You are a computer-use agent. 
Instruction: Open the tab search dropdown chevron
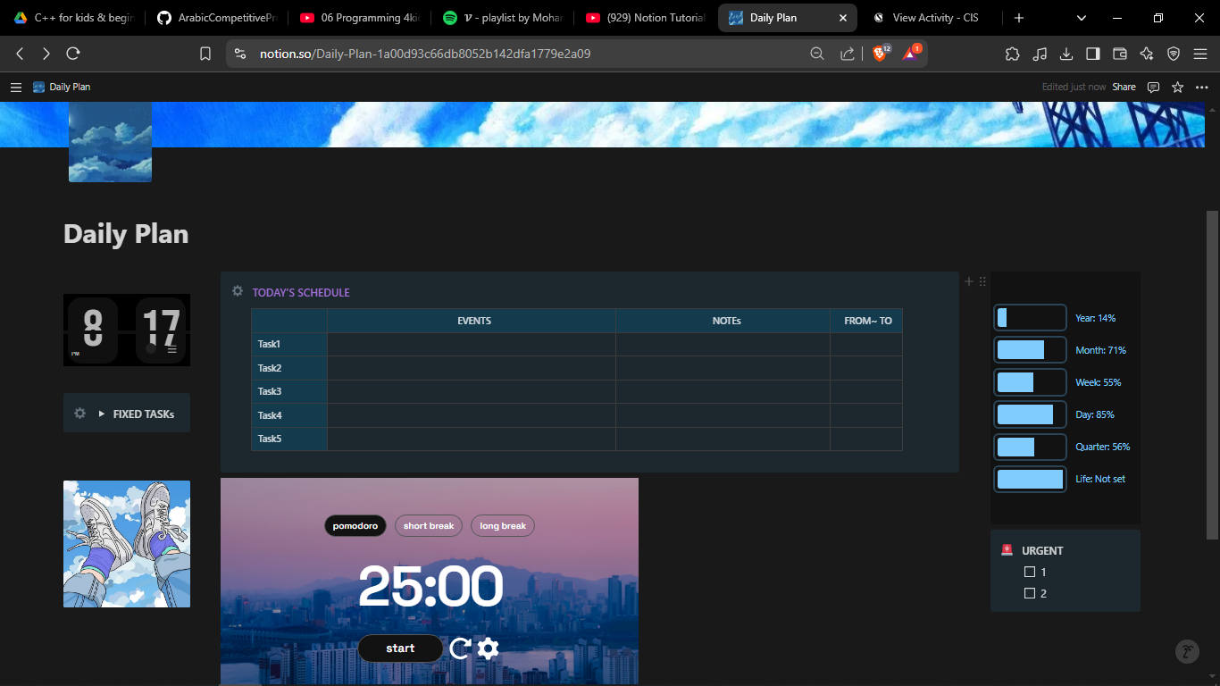[x=1082, y=18]
